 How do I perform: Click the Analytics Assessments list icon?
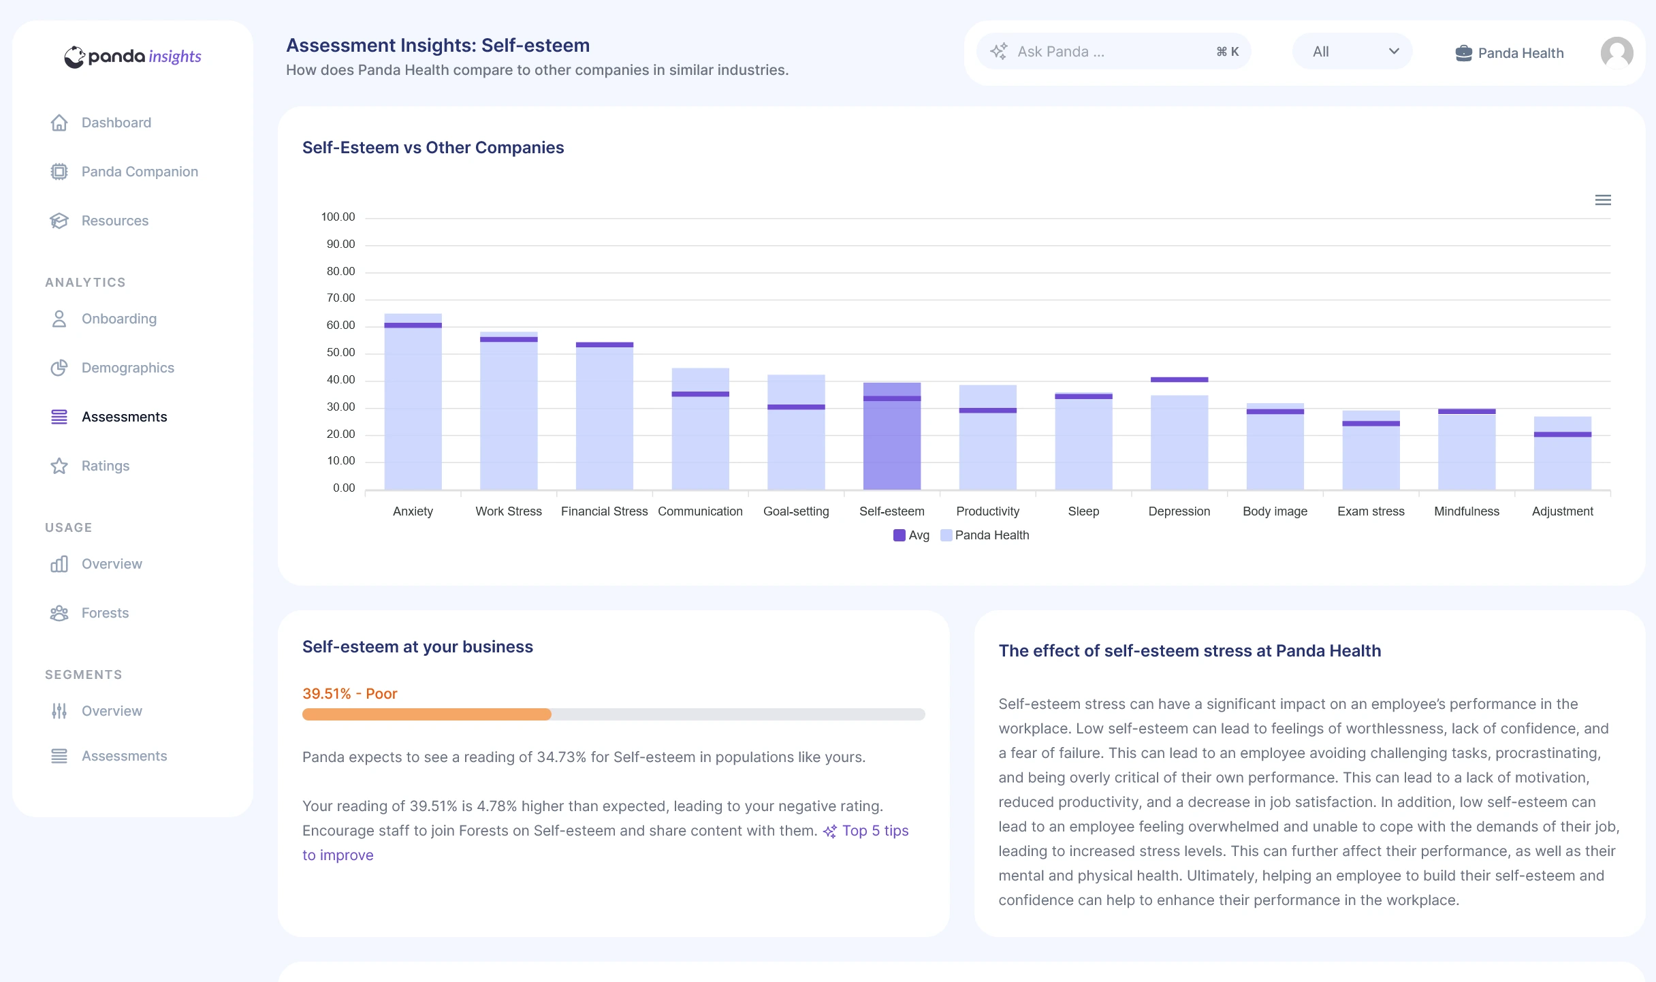click(59, 417)
